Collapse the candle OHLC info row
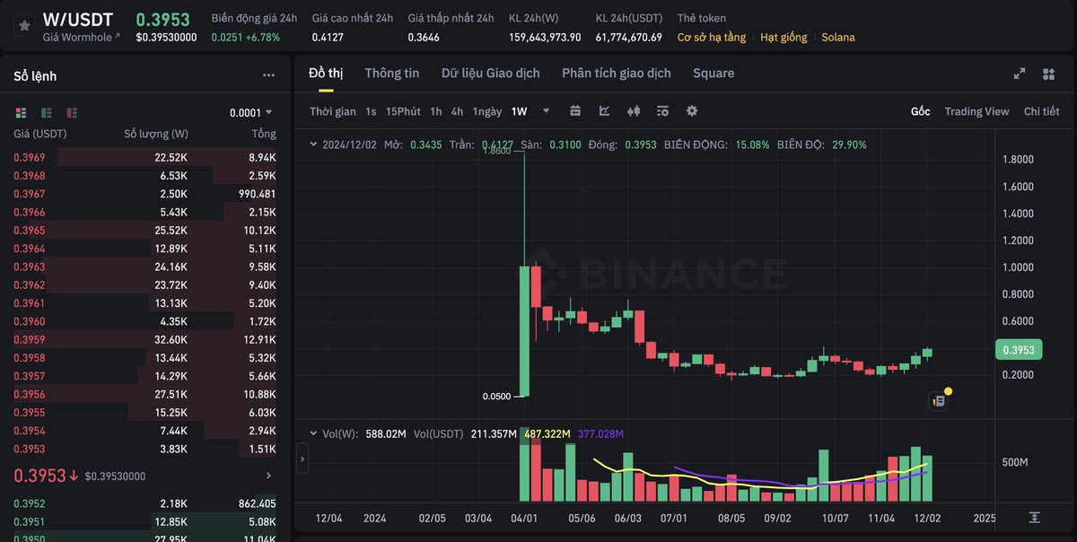This screenshot has height=542, width=1077. pyautogui.click(x=313, y=144)
